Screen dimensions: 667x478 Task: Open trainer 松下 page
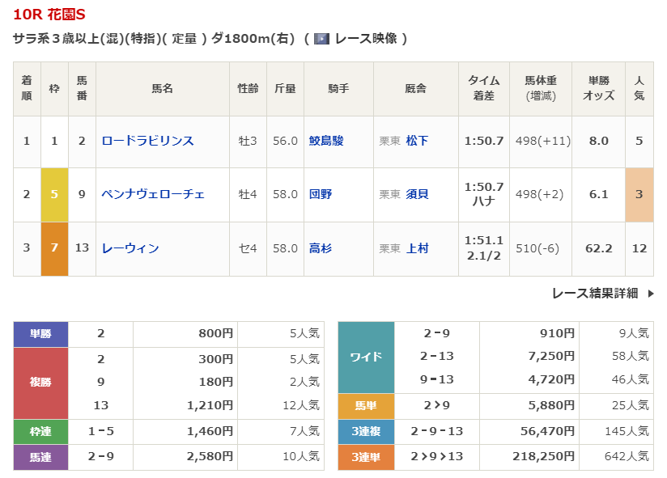[417, 141]
